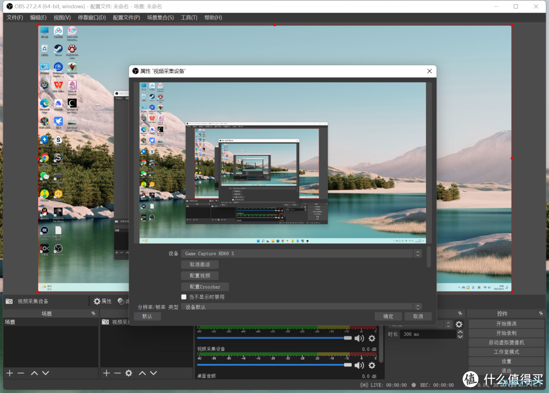
Task: Open the 工具(T) menu
Action: tap(189, 17)
